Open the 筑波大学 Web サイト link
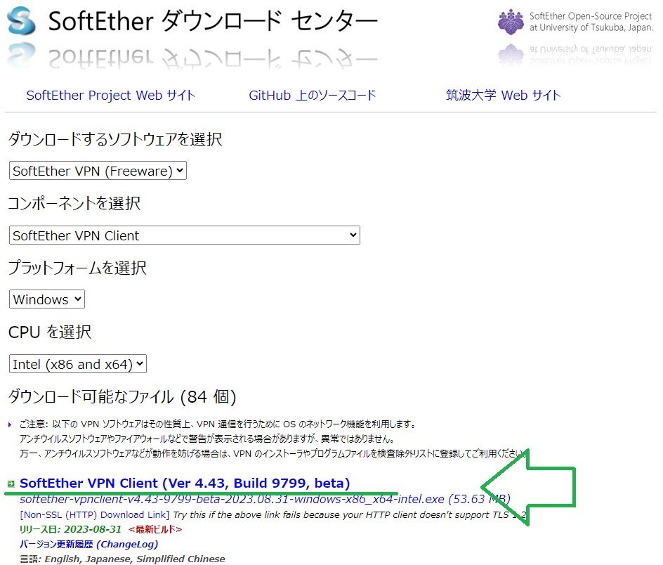 coord(503,96)
